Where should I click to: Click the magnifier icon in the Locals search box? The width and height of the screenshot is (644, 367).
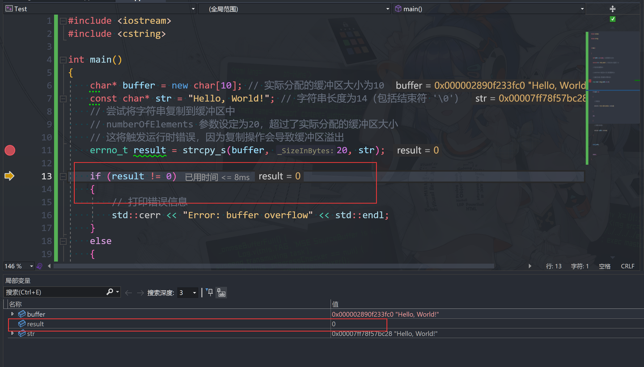(x=110, y=292)
